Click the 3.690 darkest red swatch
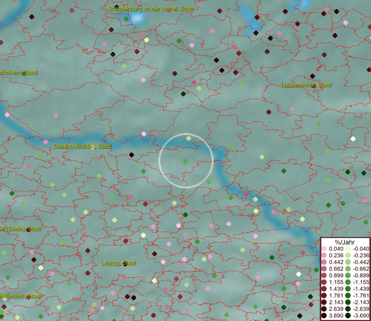Screen dimensions: 371x321 (x=324, y=316)
